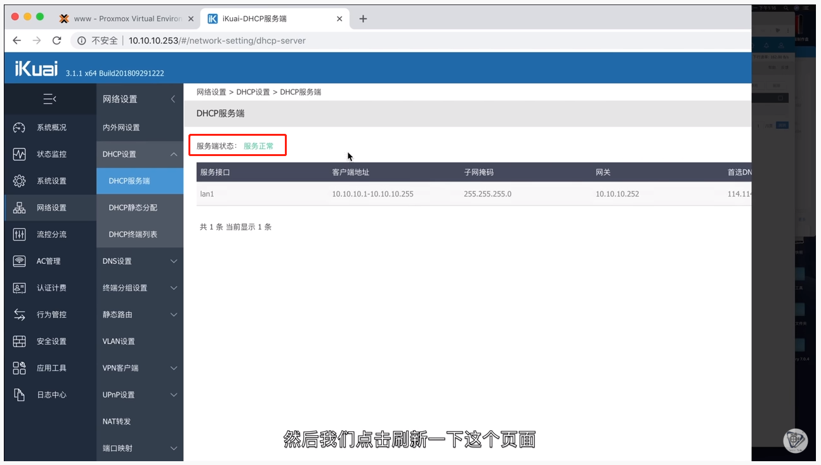This screenshot has width=821, height=465.
Task: Open a new browser tab
Action: 363,19
